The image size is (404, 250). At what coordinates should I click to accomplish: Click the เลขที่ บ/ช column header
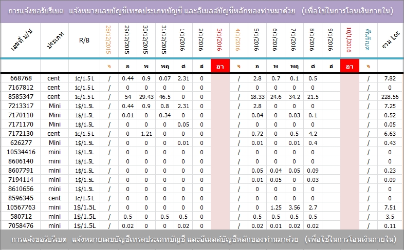tap(22, 40)
